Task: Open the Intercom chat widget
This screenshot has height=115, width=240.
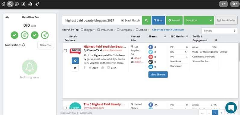Action: point(231,108)
